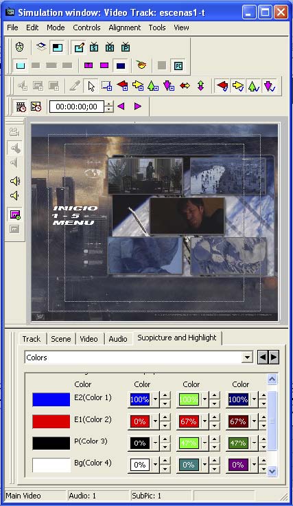This screenshot has height=506, width=293.
Task: Open the Colors combo box dropdown
Action: pyautogui.click(x=247, y=357)
